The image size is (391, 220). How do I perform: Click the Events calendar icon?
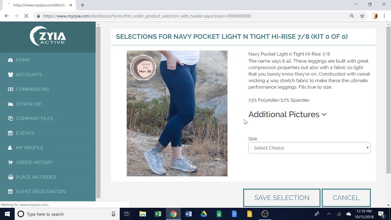pyautogui.click(x=10, y=133)
